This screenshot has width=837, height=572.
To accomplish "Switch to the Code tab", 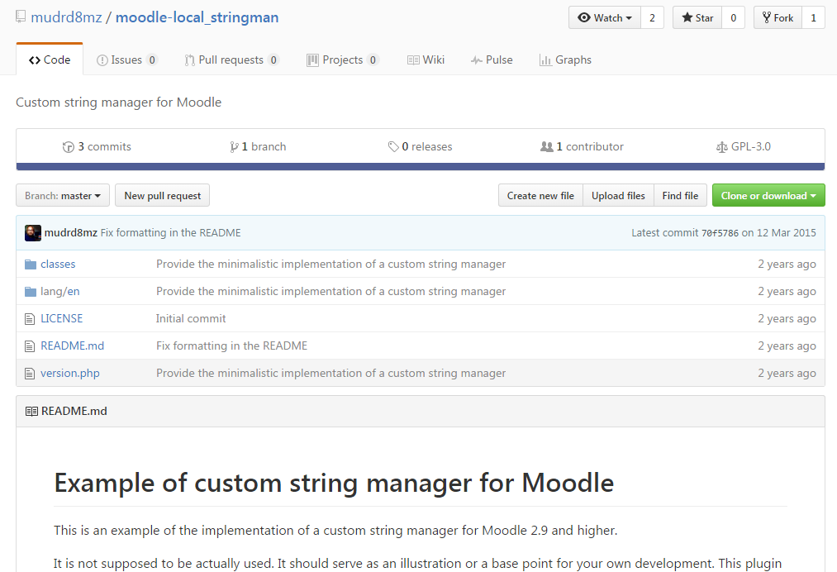I will pyautogui.click(x=50, y=60).
